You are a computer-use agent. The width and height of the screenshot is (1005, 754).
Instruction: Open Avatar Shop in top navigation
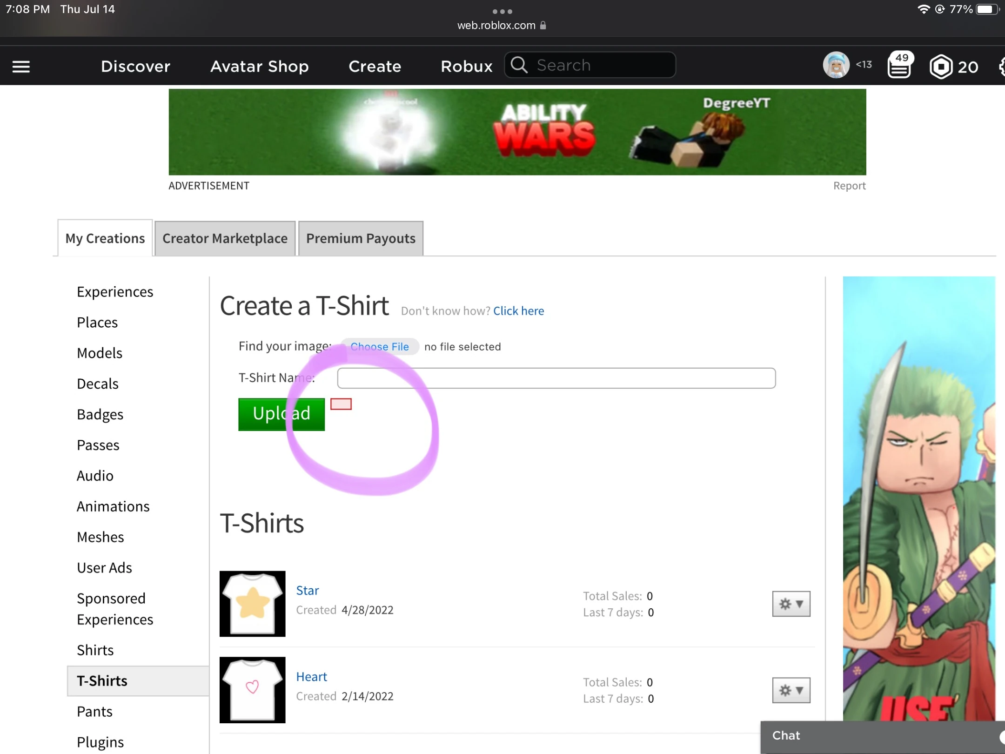pyautogui.click(x=259, y=66)
